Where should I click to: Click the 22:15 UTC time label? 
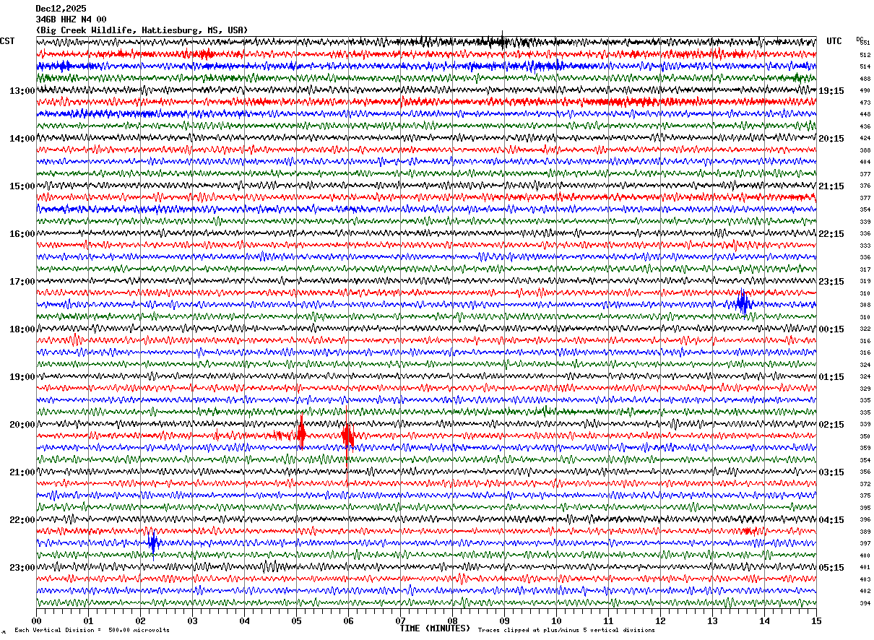point(831,234)
